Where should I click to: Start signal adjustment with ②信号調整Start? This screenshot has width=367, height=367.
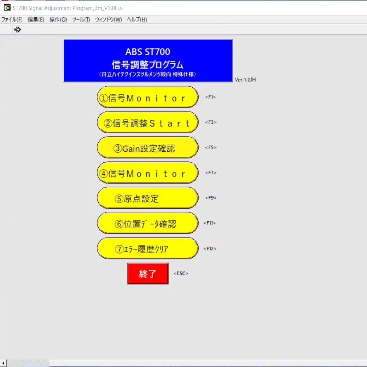147,123
